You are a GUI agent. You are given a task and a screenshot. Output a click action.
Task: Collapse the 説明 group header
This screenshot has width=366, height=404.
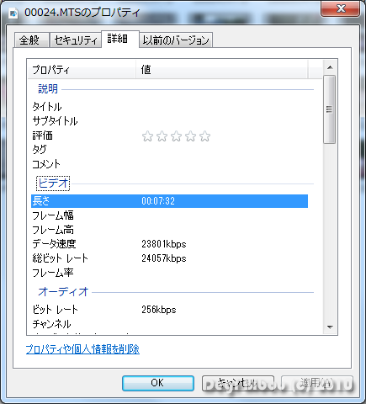point(48,89)
